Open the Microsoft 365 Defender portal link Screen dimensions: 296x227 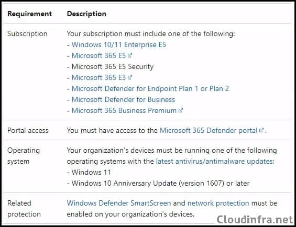(x=209, y=130)
